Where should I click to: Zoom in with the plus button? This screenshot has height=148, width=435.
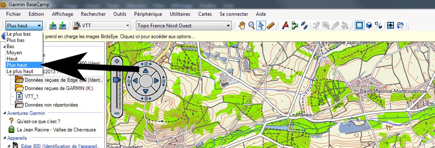click(x=117, y=61)
